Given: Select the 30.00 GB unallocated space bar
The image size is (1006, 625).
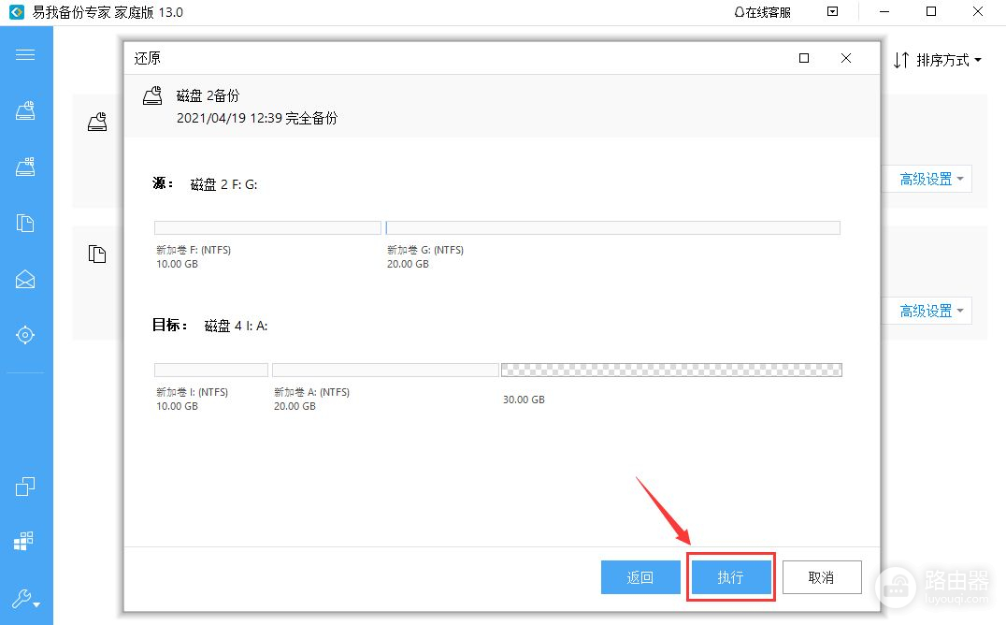Looking at the screenshot, I should 670,371.
